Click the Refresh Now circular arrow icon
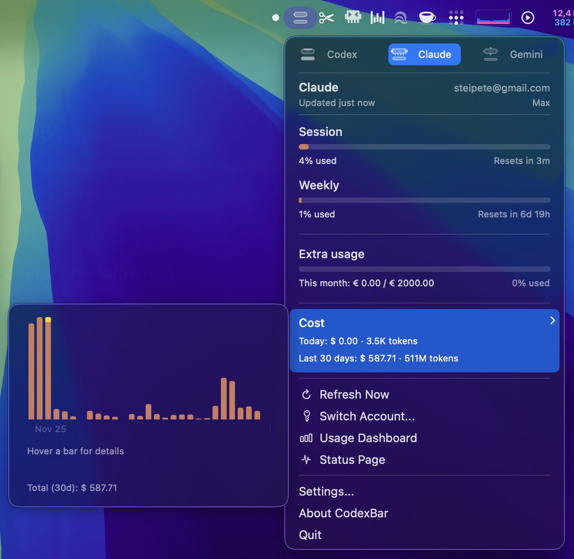 [307, 394]
